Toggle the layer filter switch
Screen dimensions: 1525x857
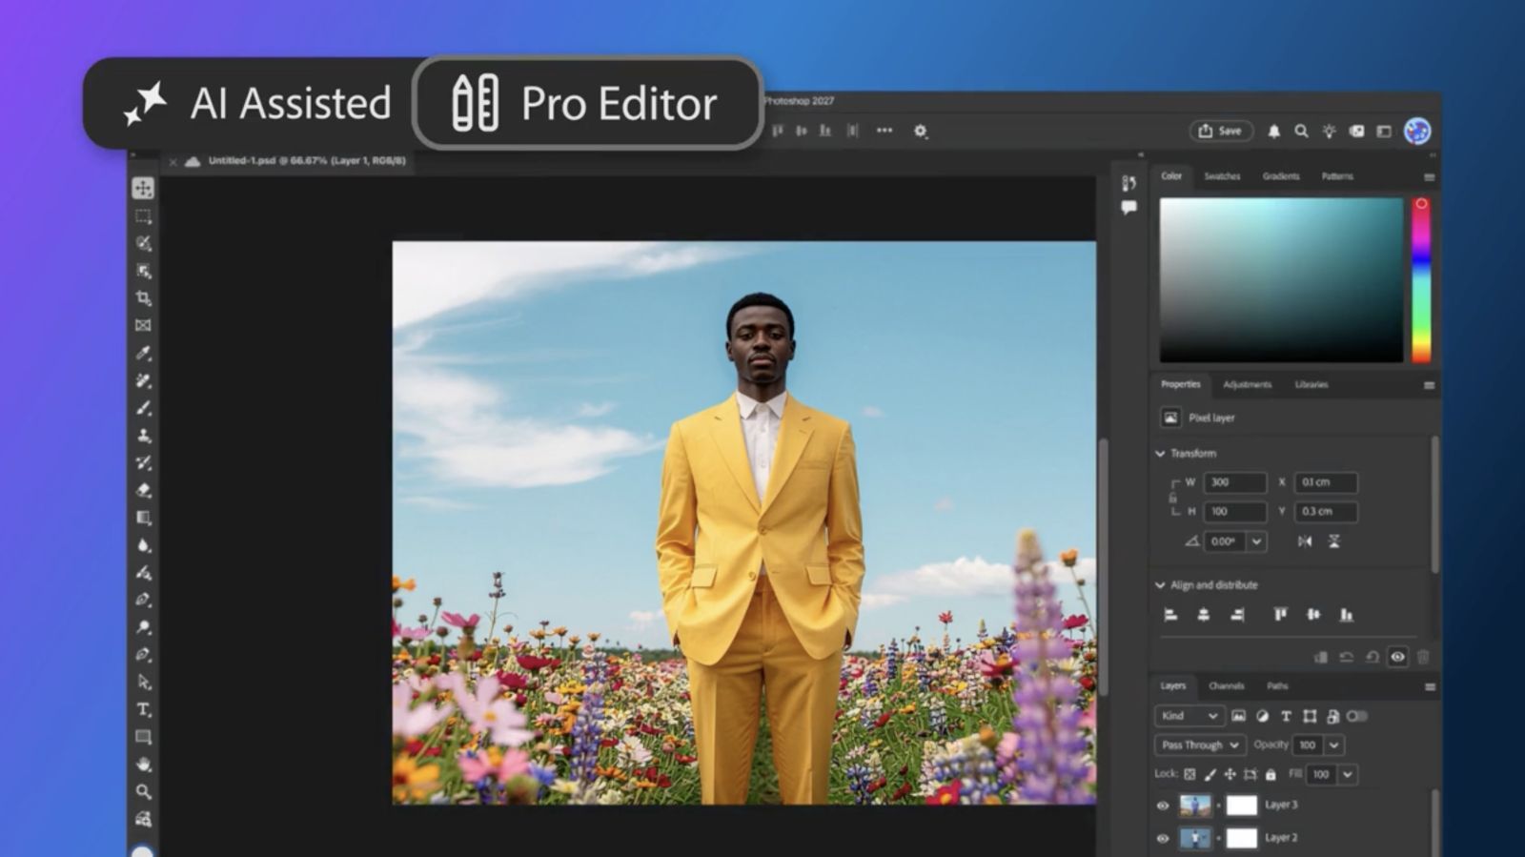tap(1356, 716)
